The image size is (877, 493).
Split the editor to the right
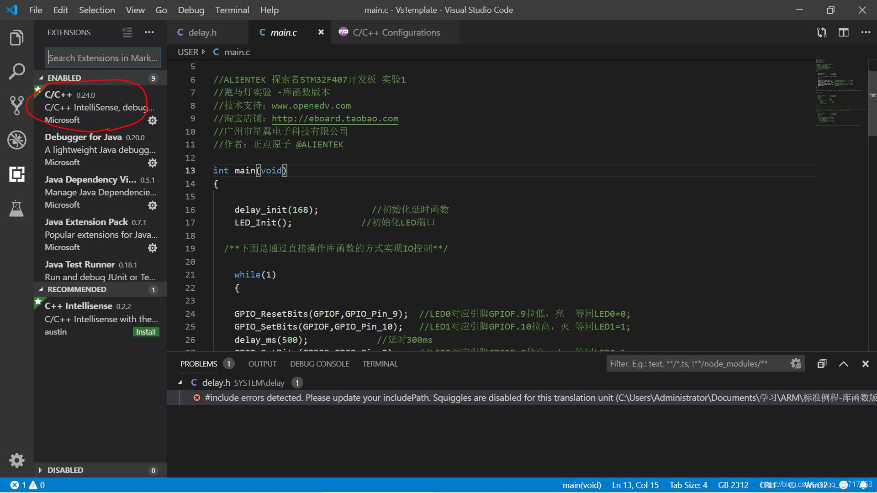point(844,32)
